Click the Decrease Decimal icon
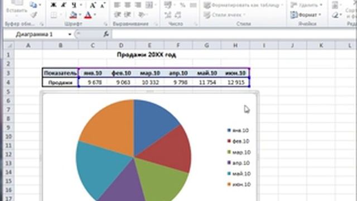This screenshot has width=357, height=201. click(178, 15)
